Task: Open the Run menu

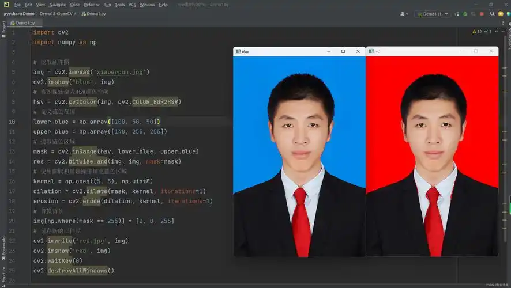Action: pos(107,5)
